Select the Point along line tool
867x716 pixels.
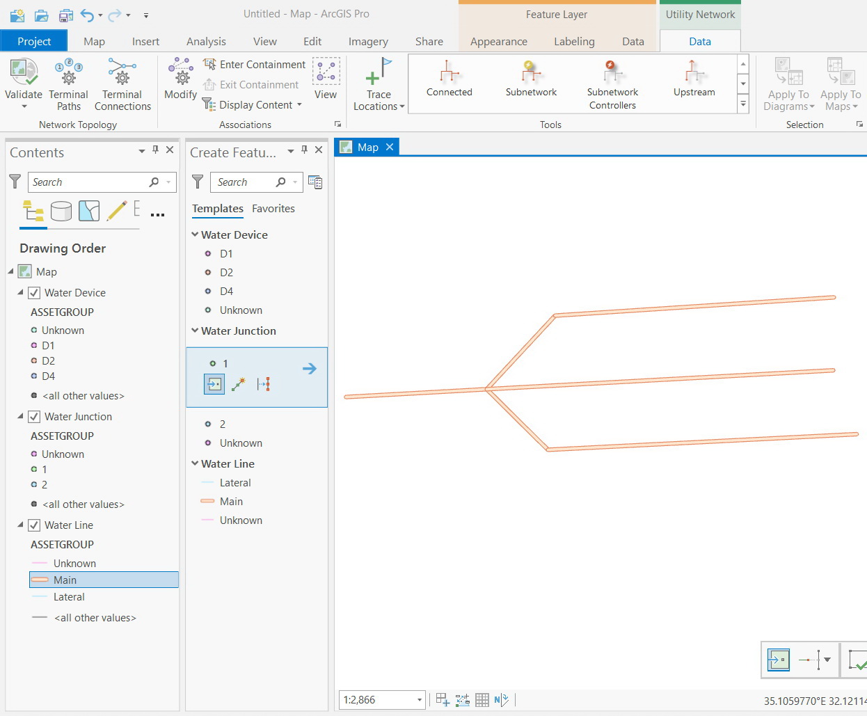click(x=263, y=384)
